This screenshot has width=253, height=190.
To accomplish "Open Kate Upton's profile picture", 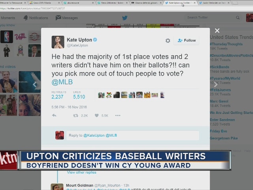I will point(58,42).
